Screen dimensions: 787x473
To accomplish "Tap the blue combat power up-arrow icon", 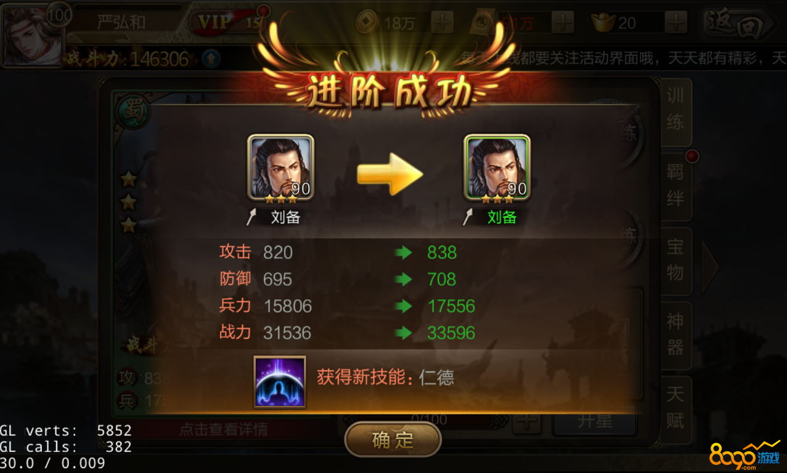I will (x=211, y=59).
